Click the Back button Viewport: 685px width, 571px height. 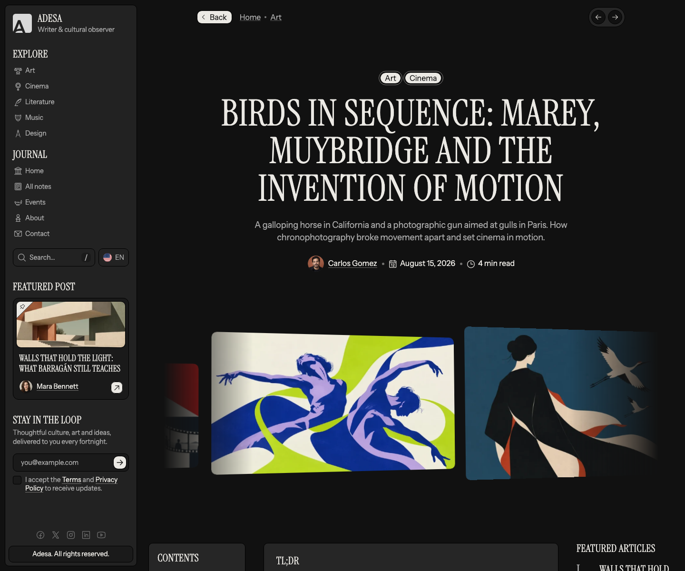(215, 17)
